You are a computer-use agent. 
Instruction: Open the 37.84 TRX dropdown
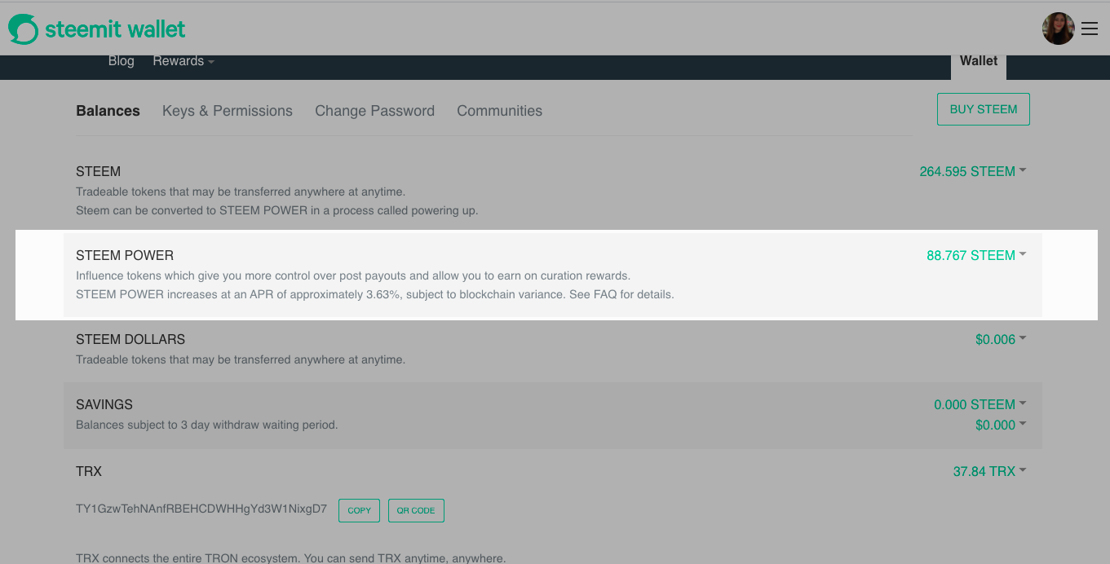click(989, 471)
